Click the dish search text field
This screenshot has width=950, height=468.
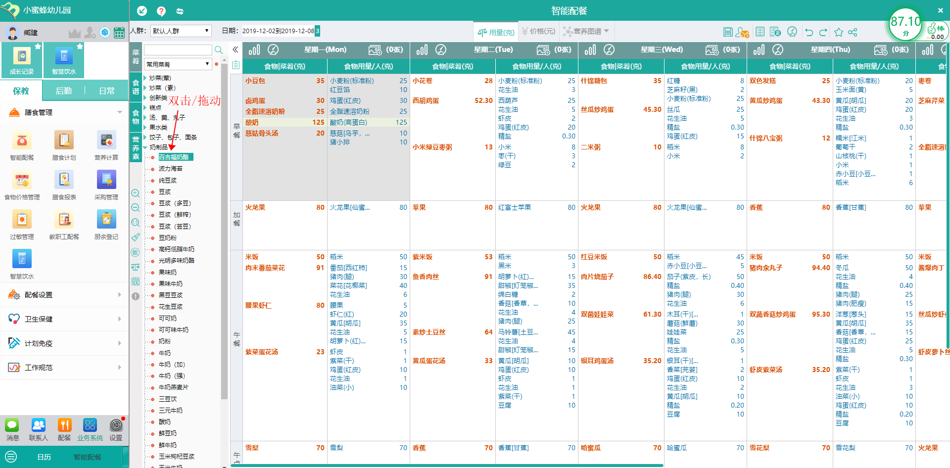(178, 50)
